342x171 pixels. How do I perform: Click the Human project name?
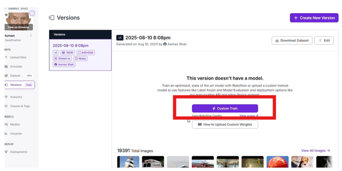click(10, 35)
